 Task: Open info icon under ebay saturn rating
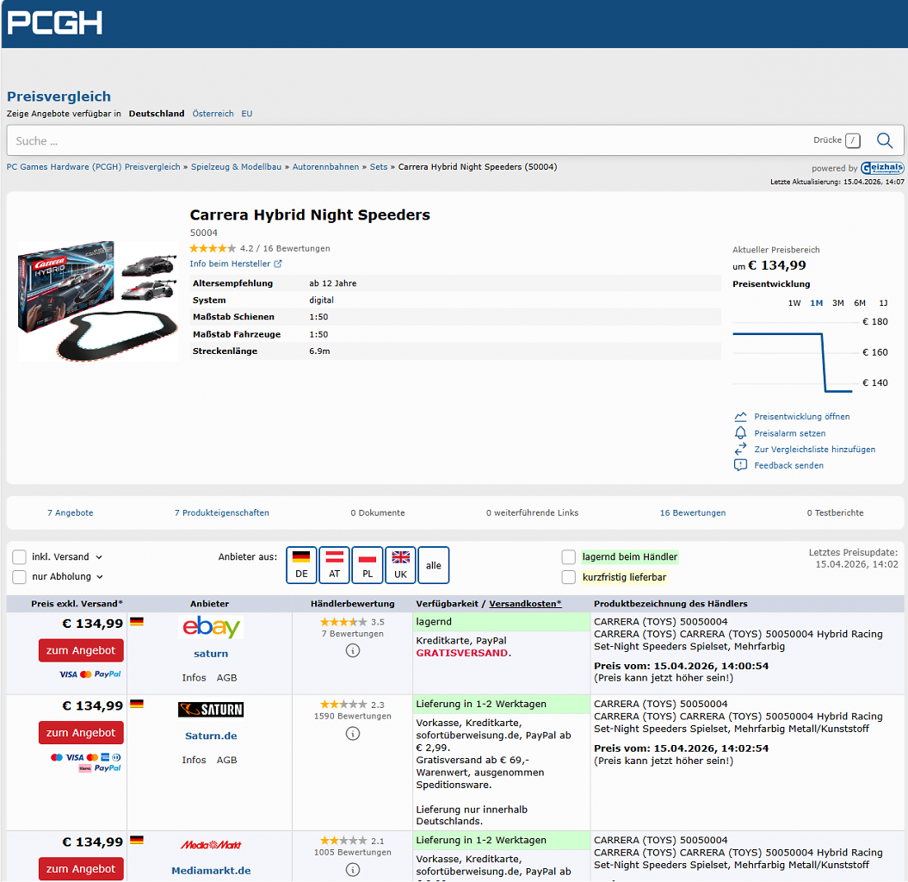click(353, 651)
